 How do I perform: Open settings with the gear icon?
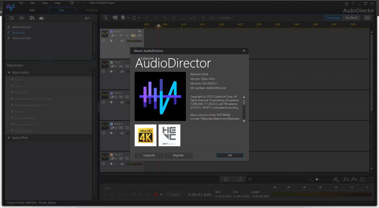(347, 3)
